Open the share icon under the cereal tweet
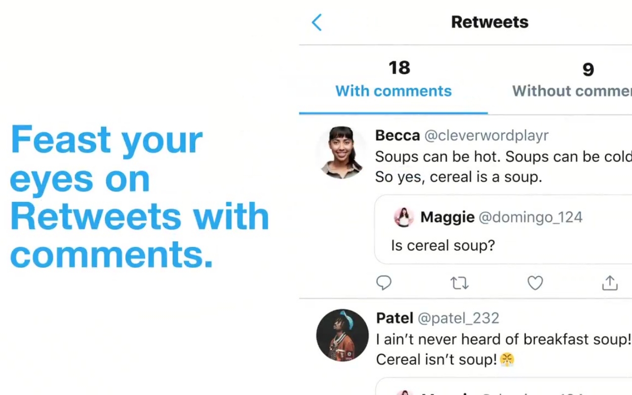 (609, 282)
